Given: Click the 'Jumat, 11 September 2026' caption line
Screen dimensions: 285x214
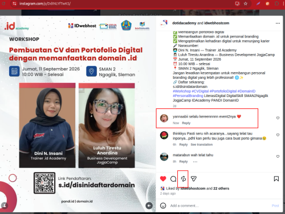Looking at the screenshot, I should coord(199,60).
